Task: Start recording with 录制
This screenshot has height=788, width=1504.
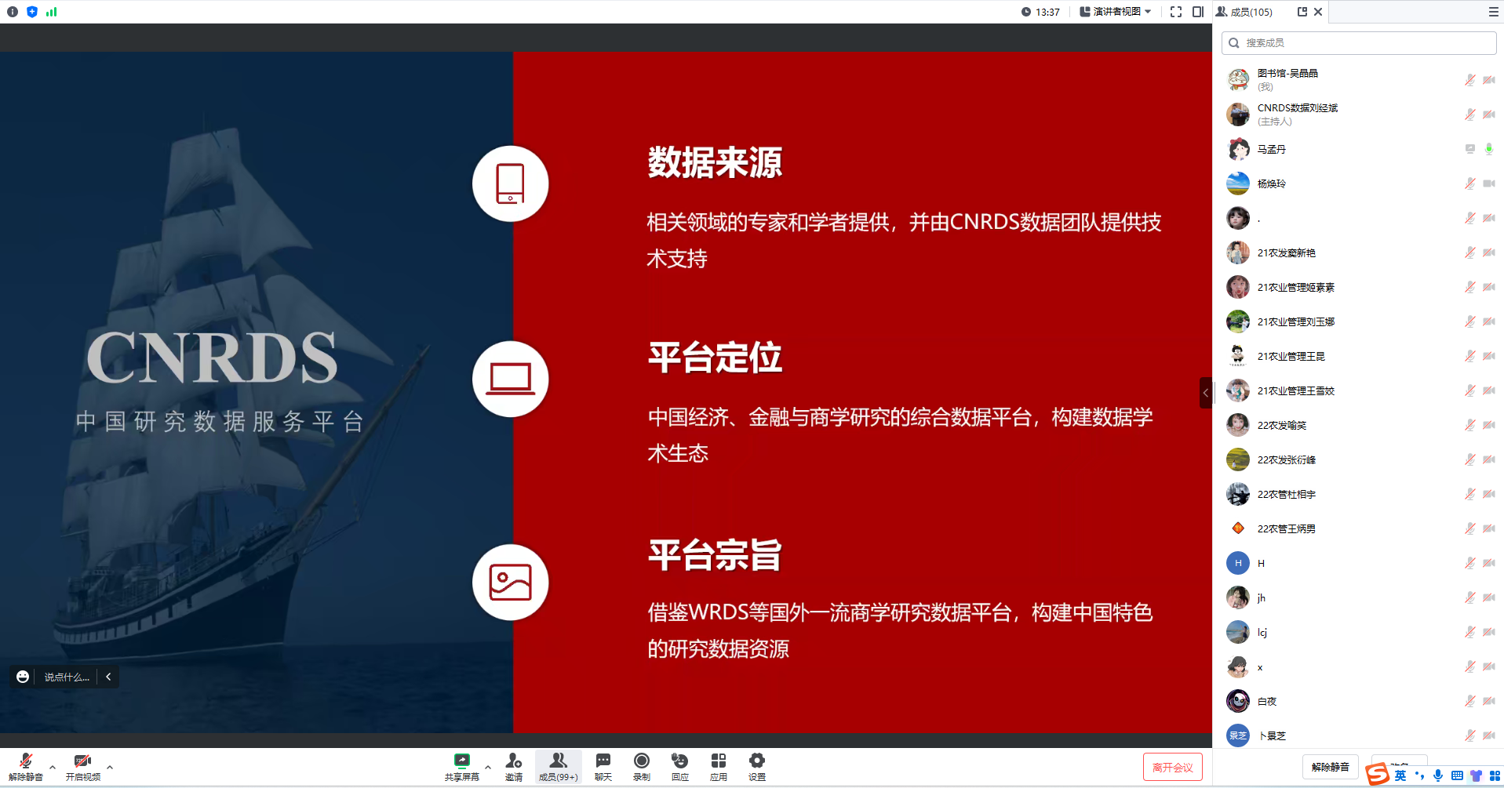Action: 642,767
